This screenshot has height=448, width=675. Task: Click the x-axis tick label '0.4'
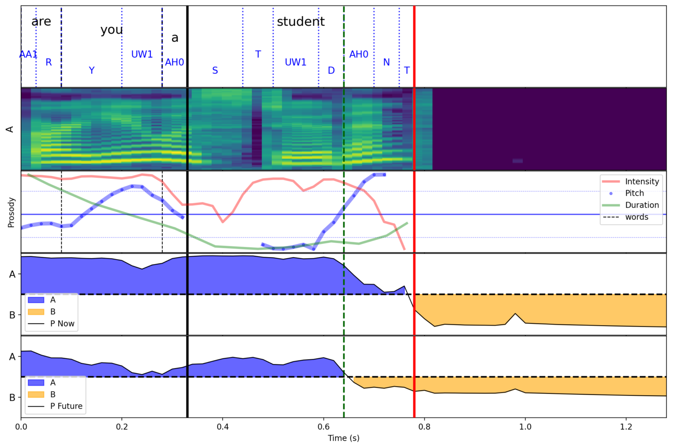[222, 427]
